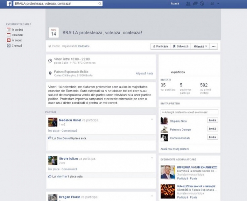
Task: Click the Afișează harta link
Action: 144,74
